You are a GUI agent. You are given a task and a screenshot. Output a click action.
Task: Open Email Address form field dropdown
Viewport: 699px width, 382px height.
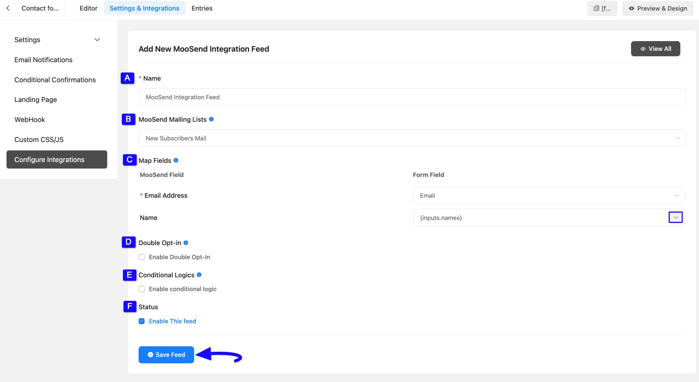click(x=549, y=195)
